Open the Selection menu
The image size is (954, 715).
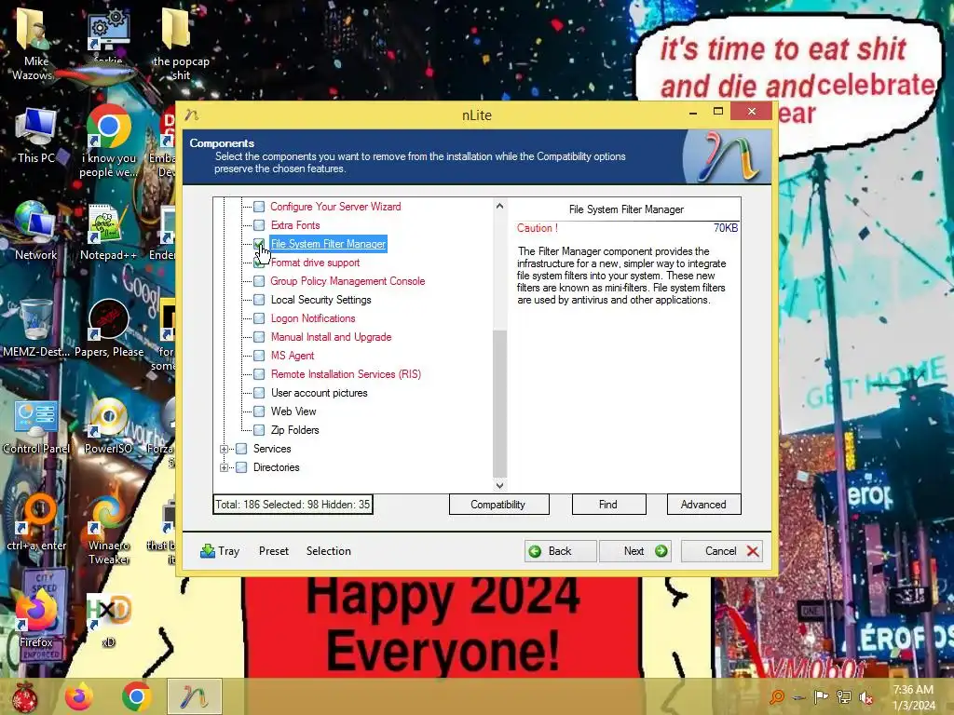(329, 551)
